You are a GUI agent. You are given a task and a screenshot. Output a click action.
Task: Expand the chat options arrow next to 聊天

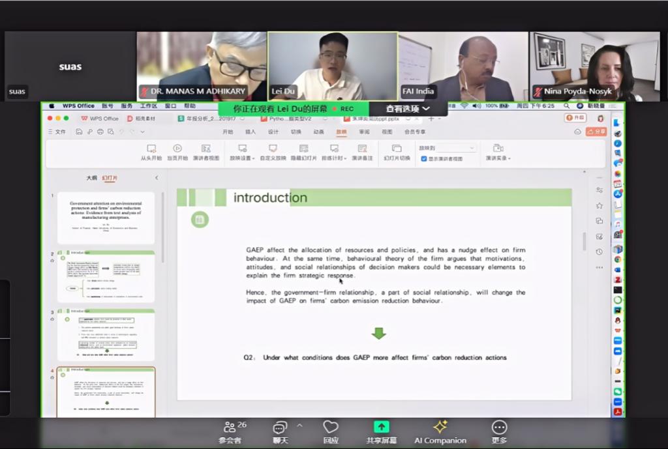[x=299, y=426]
